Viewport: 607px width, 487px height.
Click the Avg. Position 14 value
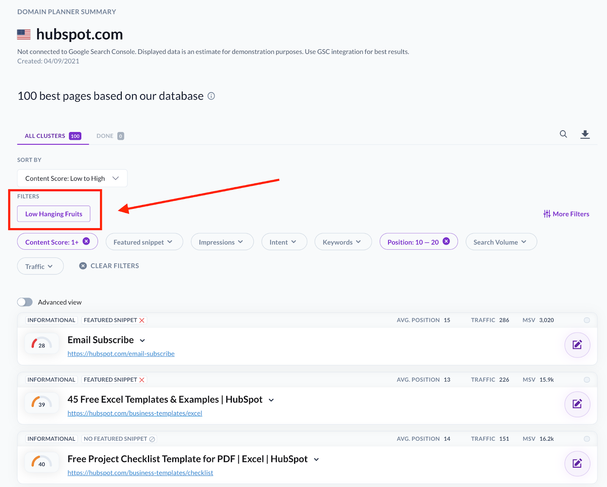447,439
